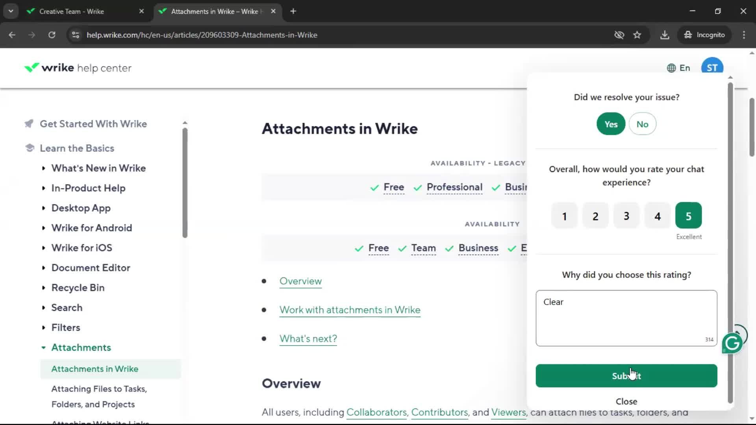756x425 pixels.
Task: Click the Grammarly icon in feedback box
Action: click(x=732, y=344)
